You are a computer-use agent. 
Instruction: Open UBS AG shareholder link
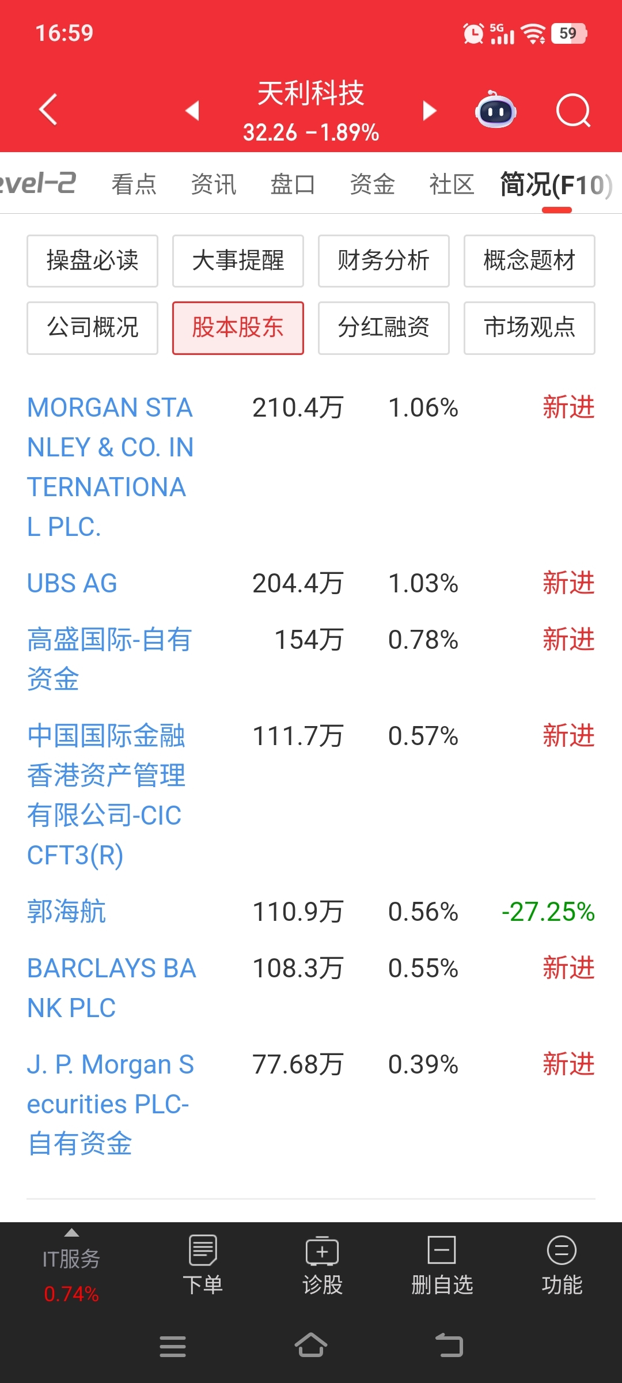coord(73,583)
